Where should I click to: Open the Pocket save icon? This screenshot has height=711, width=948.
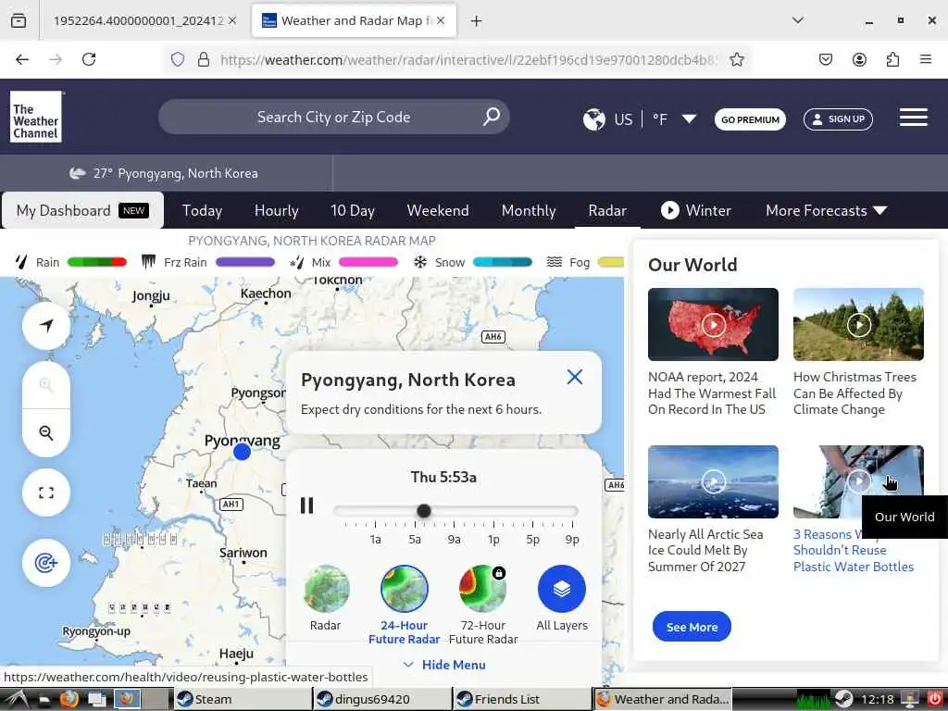[826, 59]
